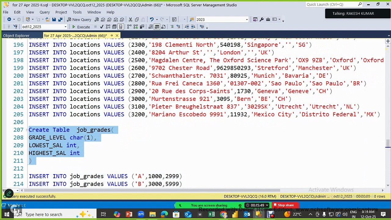Click the Parse checkmark icon
This screenshot has width=391, height=220.
(x=102, y=27)
